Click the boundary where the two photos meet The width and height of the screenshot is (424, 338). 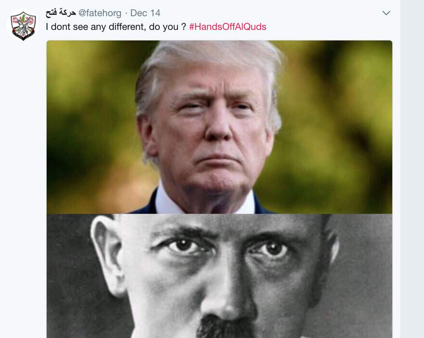[x=219, y=214]
